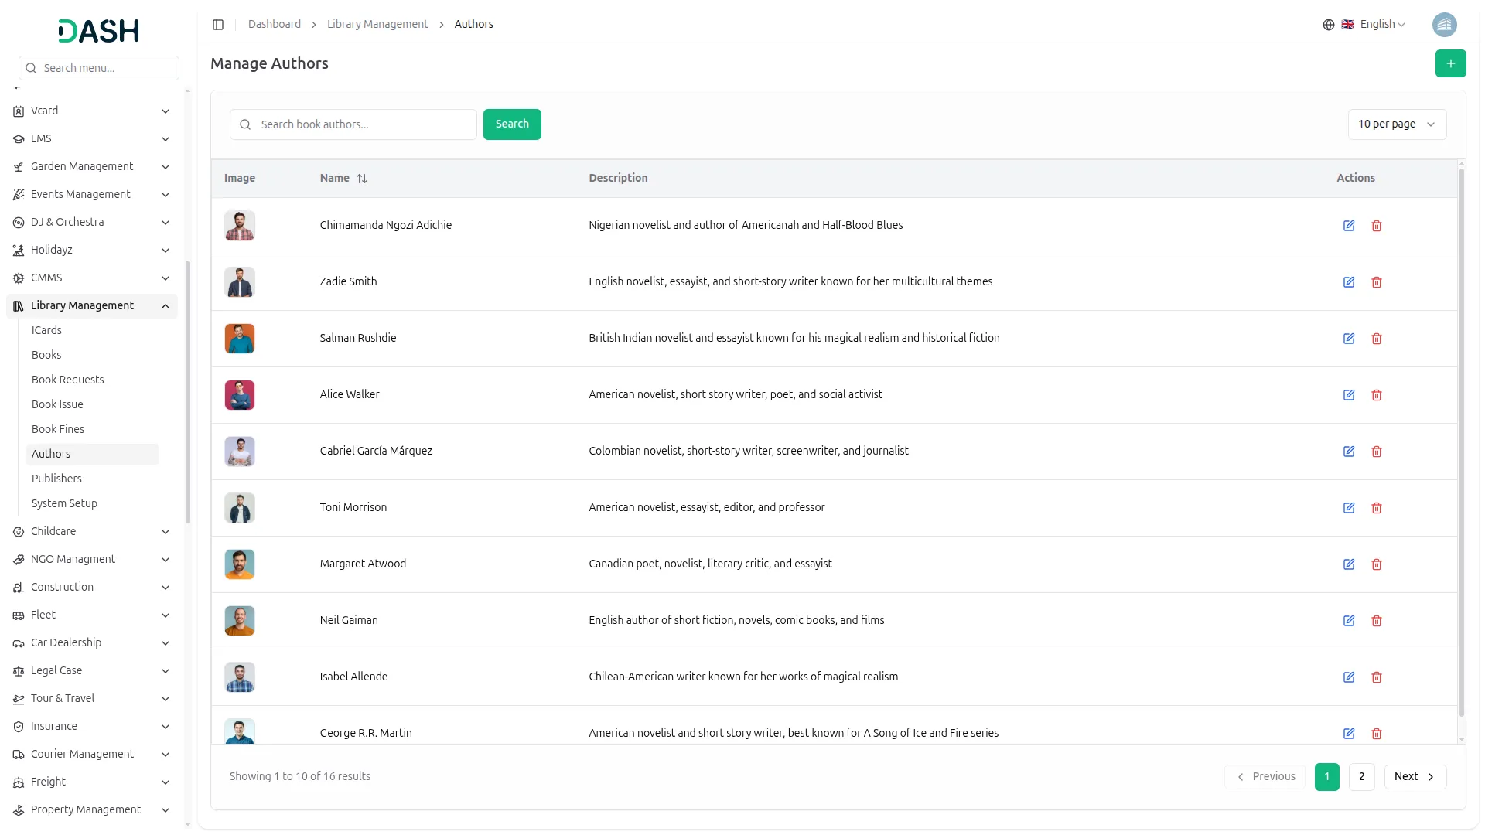Open Alice Walker's author thumbnail

[240, 395]
